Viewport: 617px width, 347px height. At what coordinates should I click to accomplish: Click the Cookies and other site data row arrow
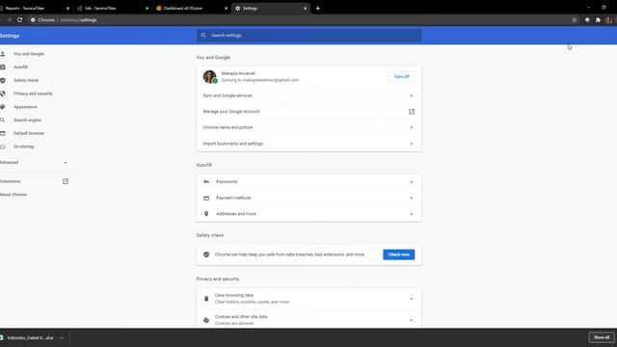412,320
